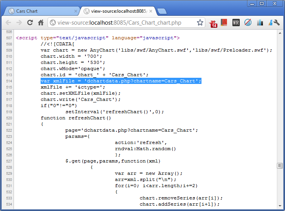285x211 pixels.
Task: Click line number 507
Action: (9, 38)
